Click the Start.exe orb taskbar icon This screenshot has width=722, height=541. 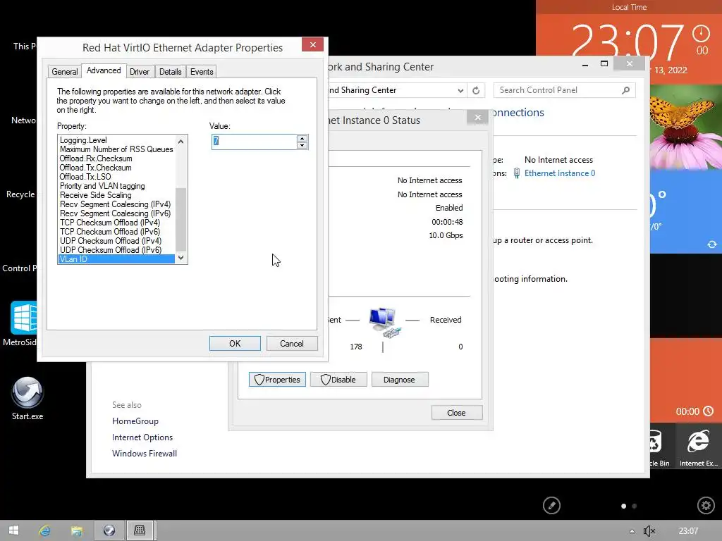[x=109, y=530]
